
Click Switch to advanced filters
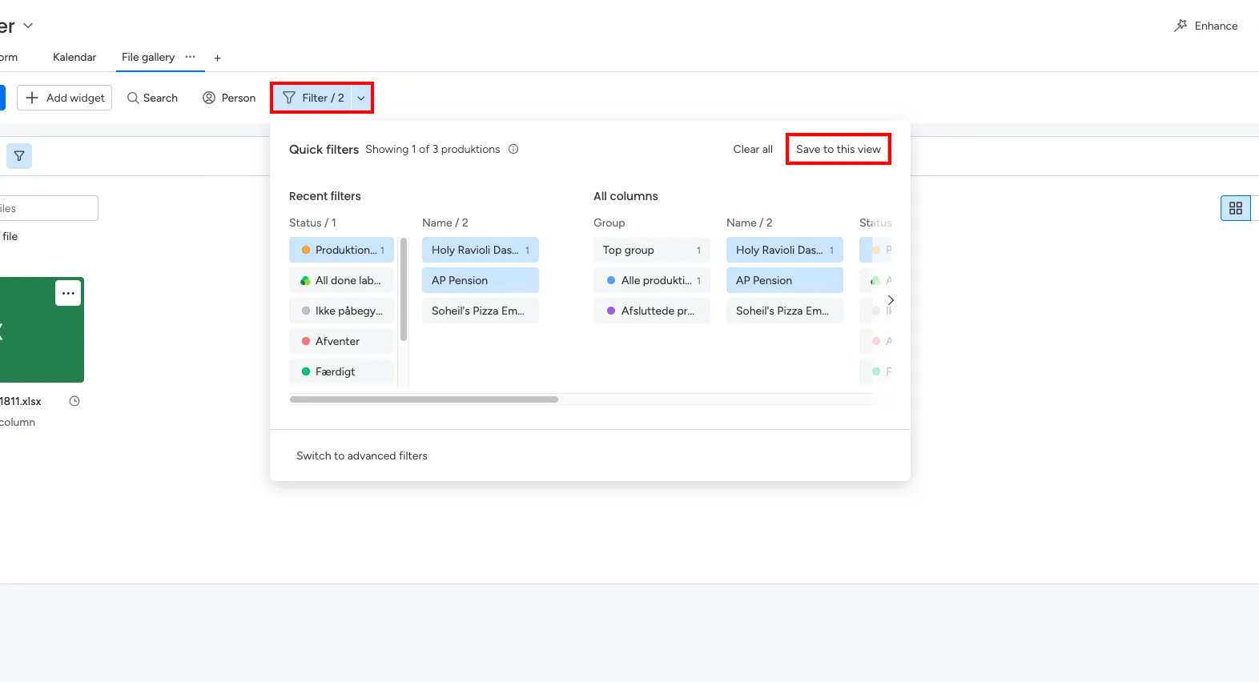(x=361, y=455)
